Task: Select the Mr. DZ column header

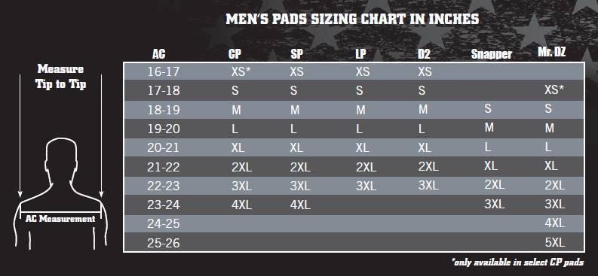Action: (551, 53)
